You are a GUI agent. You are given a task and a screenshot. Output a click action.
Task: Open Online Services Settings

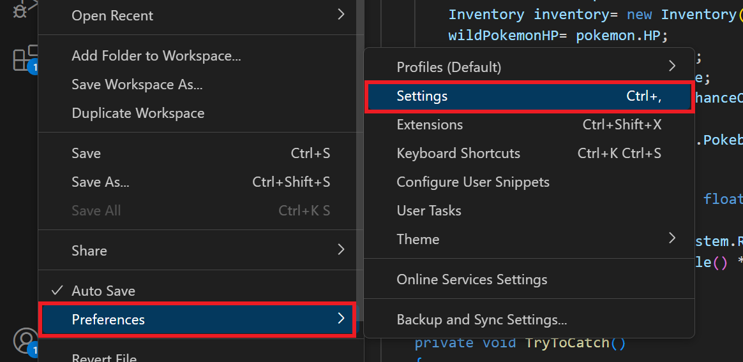[x=529, y=279]
